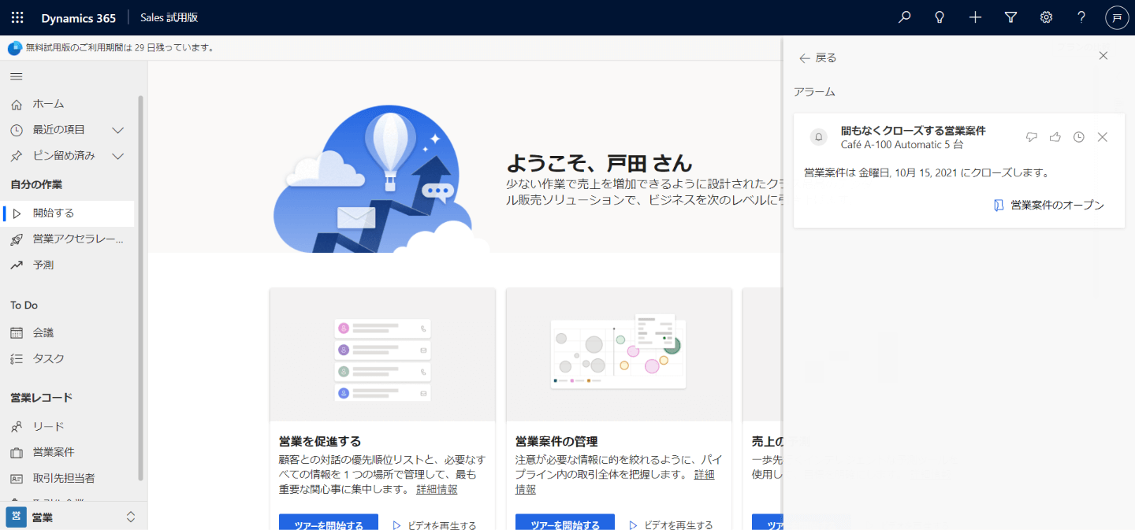Open the 営業 area switcher dropdown
Image resolution: width=1135 pixels, height=530 pixels.
coord(73,517)
